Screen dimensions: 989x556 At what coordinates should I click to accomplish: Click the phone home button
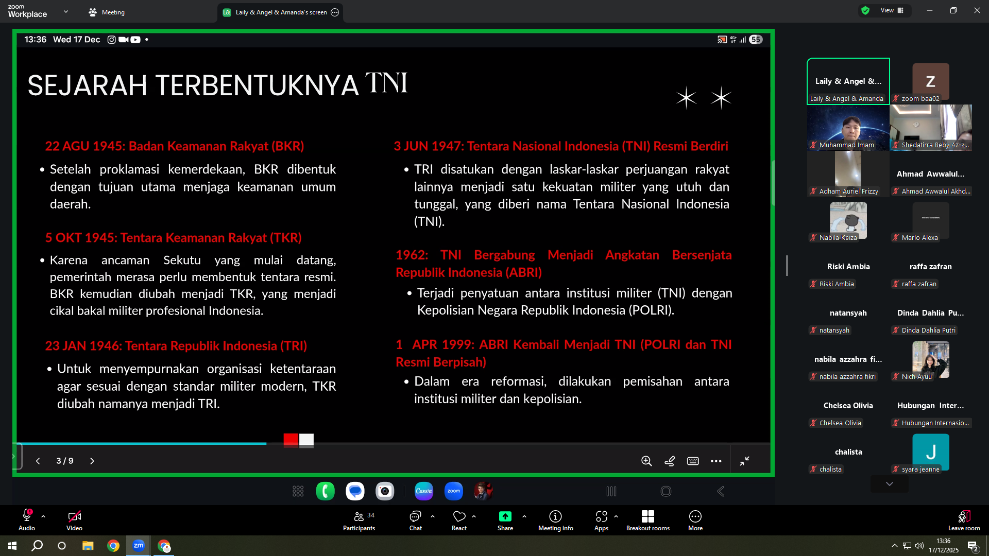pyautogui.click(x=666, y=491)
